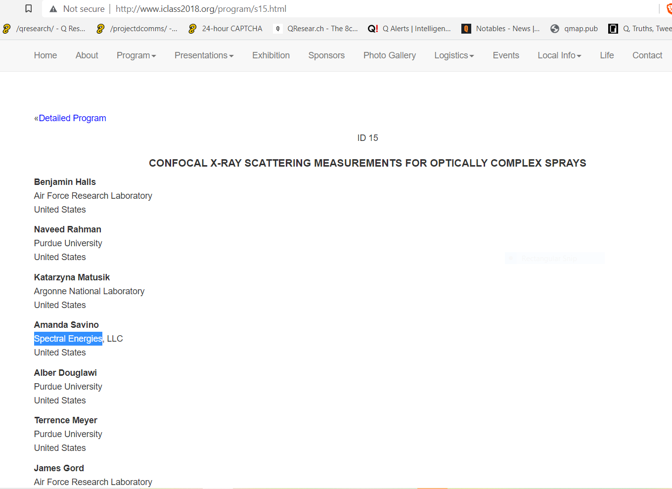Click Argonne National Laboratory text
Image resolution: width=672 pixels, height=489 pixels.
[90, 291]
